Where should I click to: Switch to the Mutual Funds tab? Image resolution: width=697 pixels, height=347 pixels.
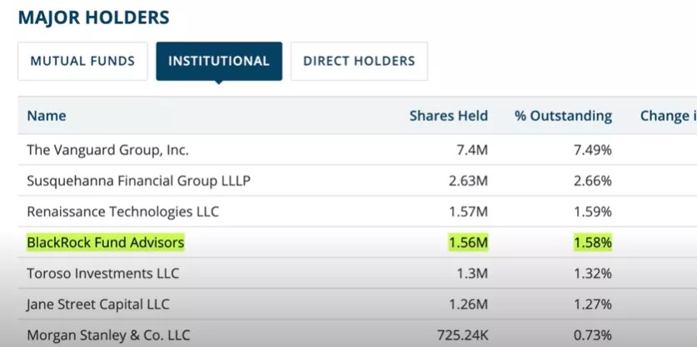(x=82, y=61)
